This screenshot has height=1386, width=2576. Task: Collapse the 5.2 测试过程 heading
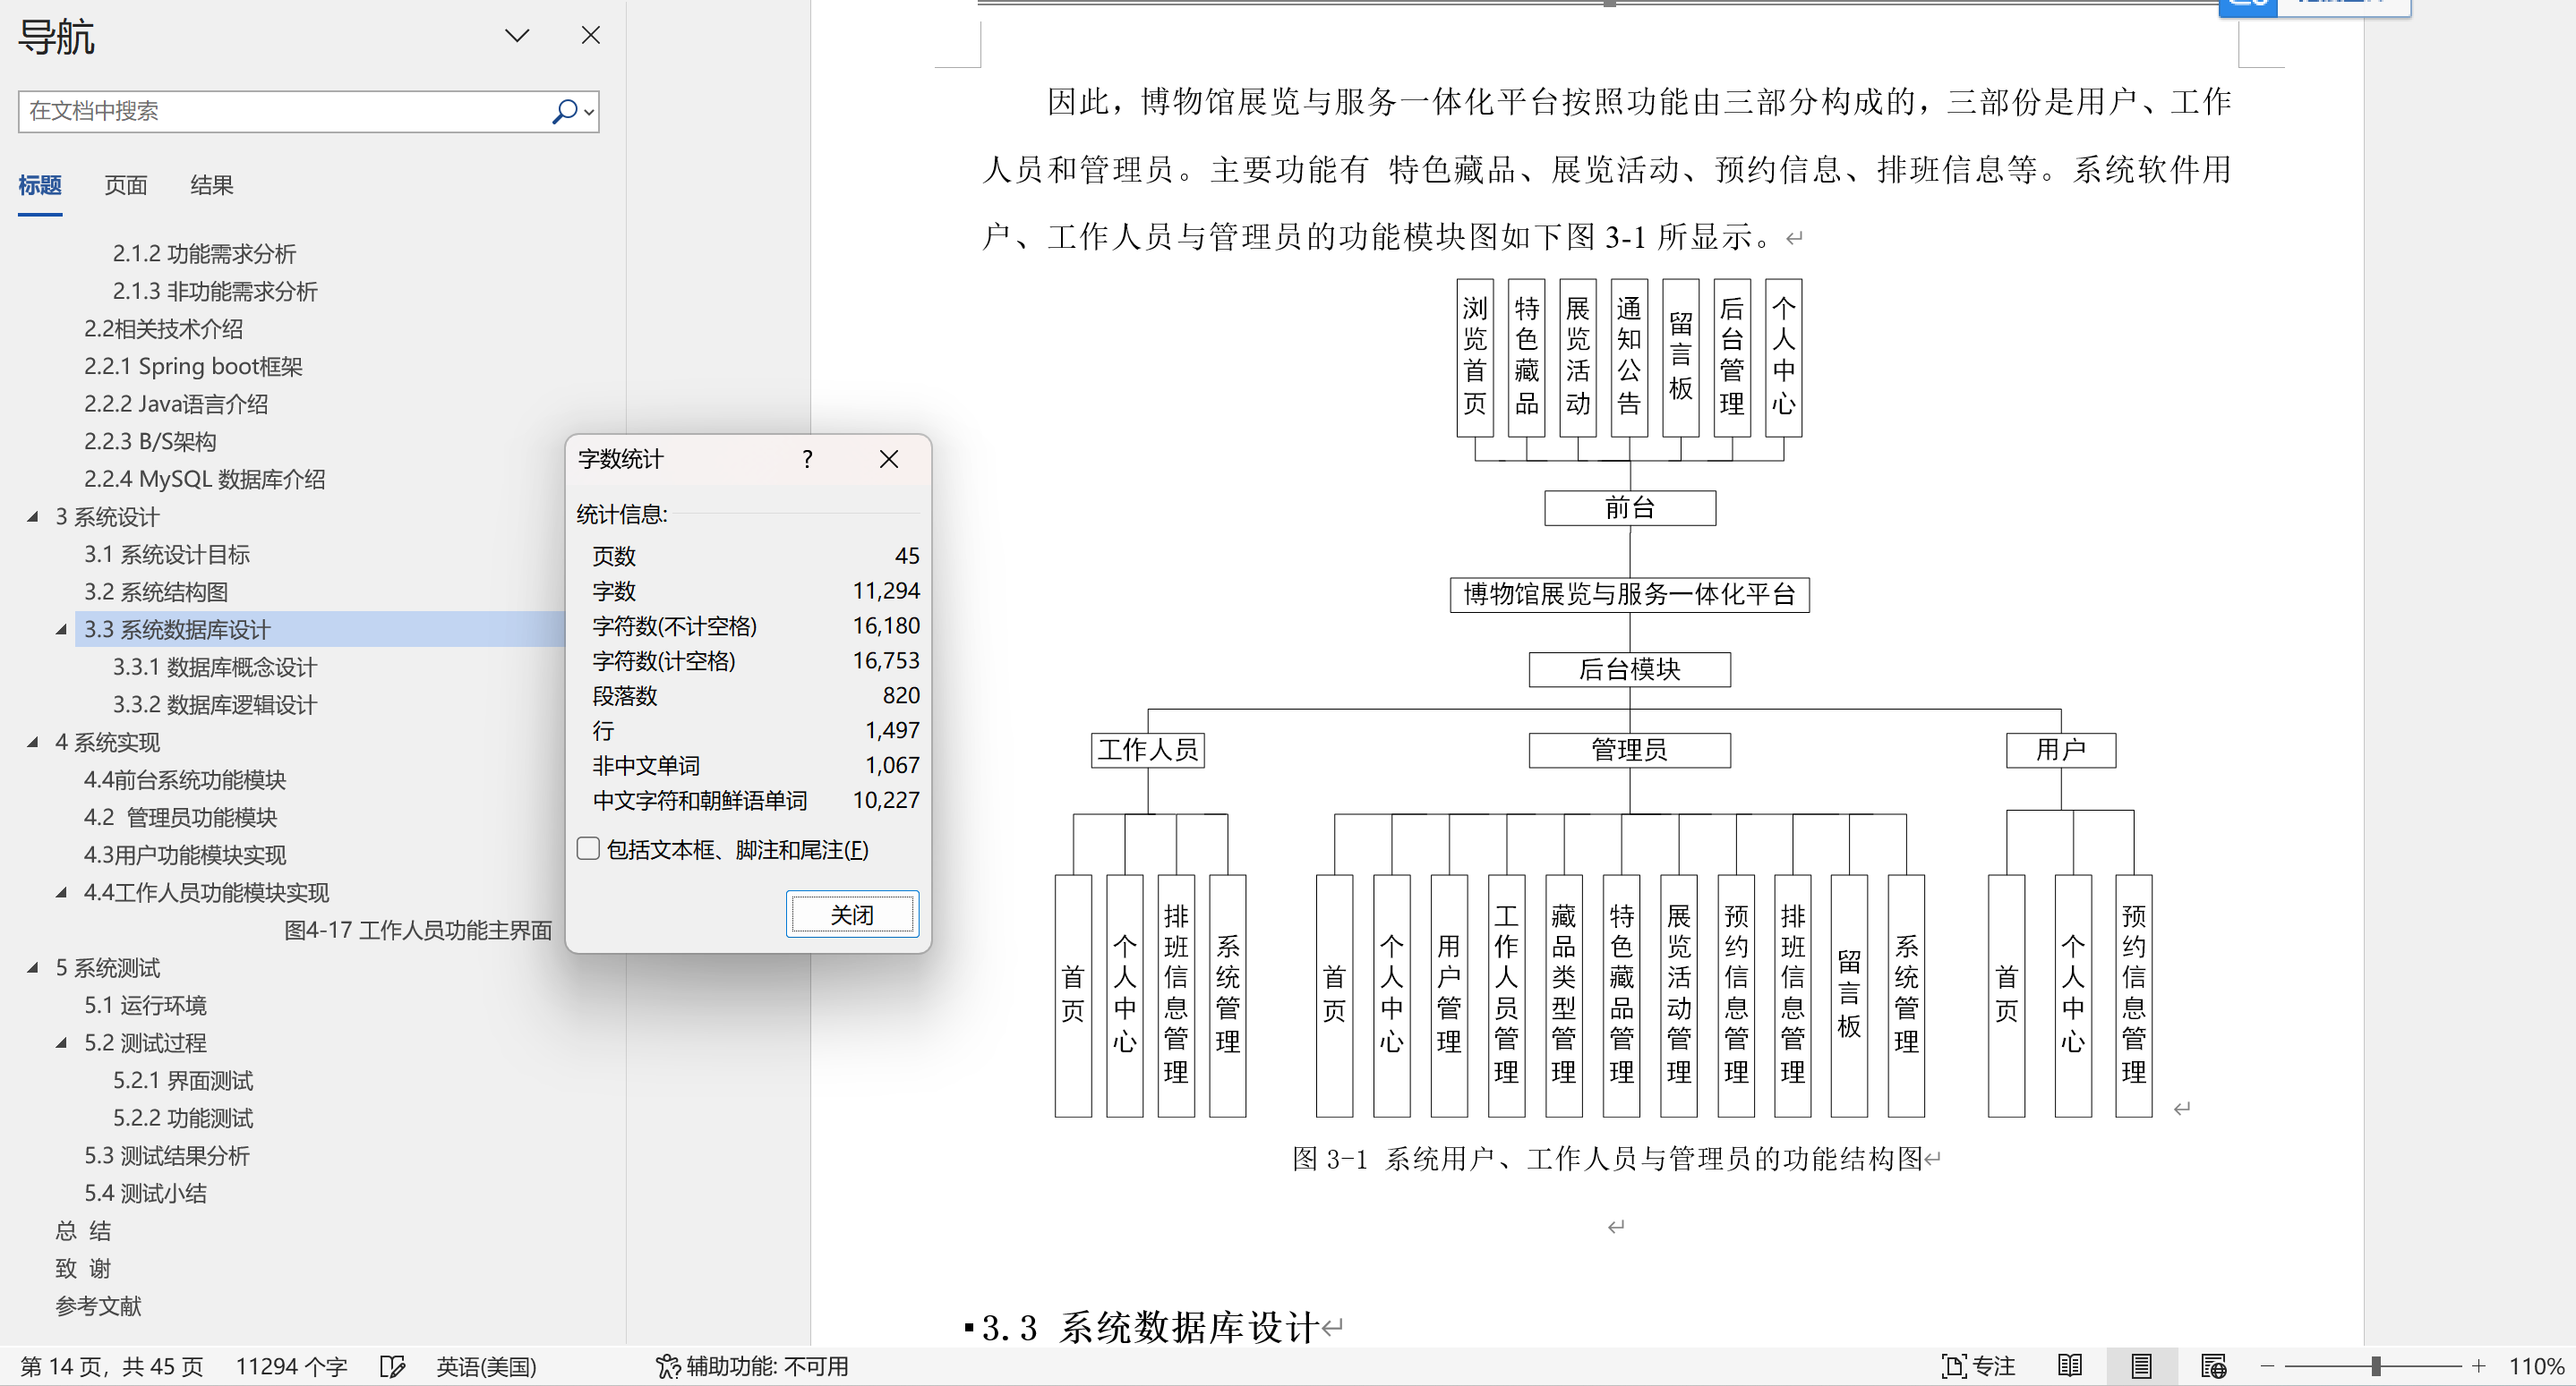tap(62, 1043)
